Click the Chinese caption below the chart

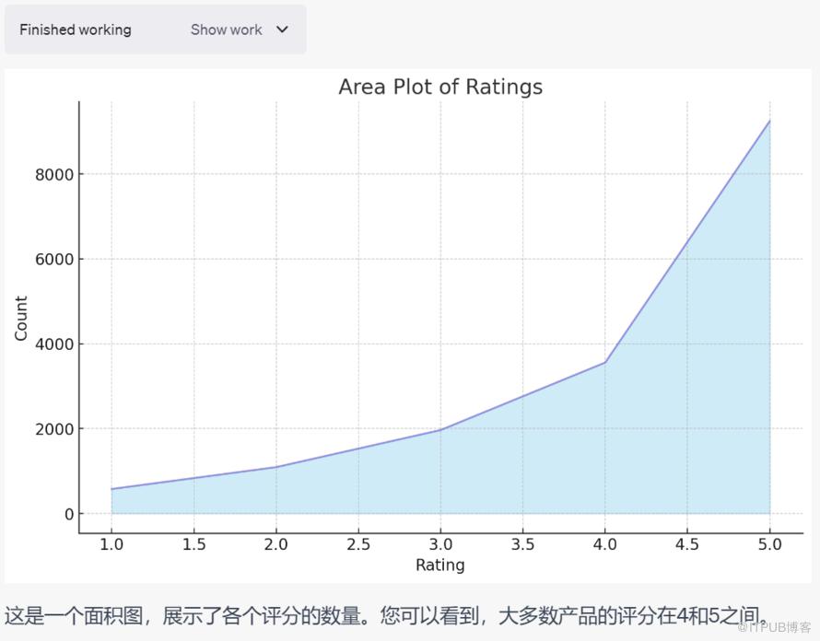tap(387, 614)
